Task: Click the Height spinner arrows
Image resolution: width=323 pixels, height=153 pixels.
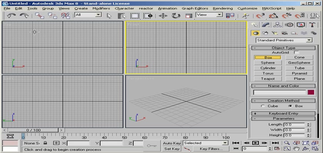Action: point(308,135)
